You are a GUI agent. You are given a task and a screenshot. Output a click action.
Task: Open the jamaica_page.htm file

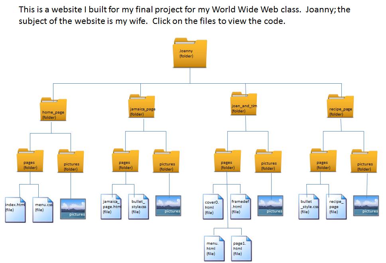[110, 207]
